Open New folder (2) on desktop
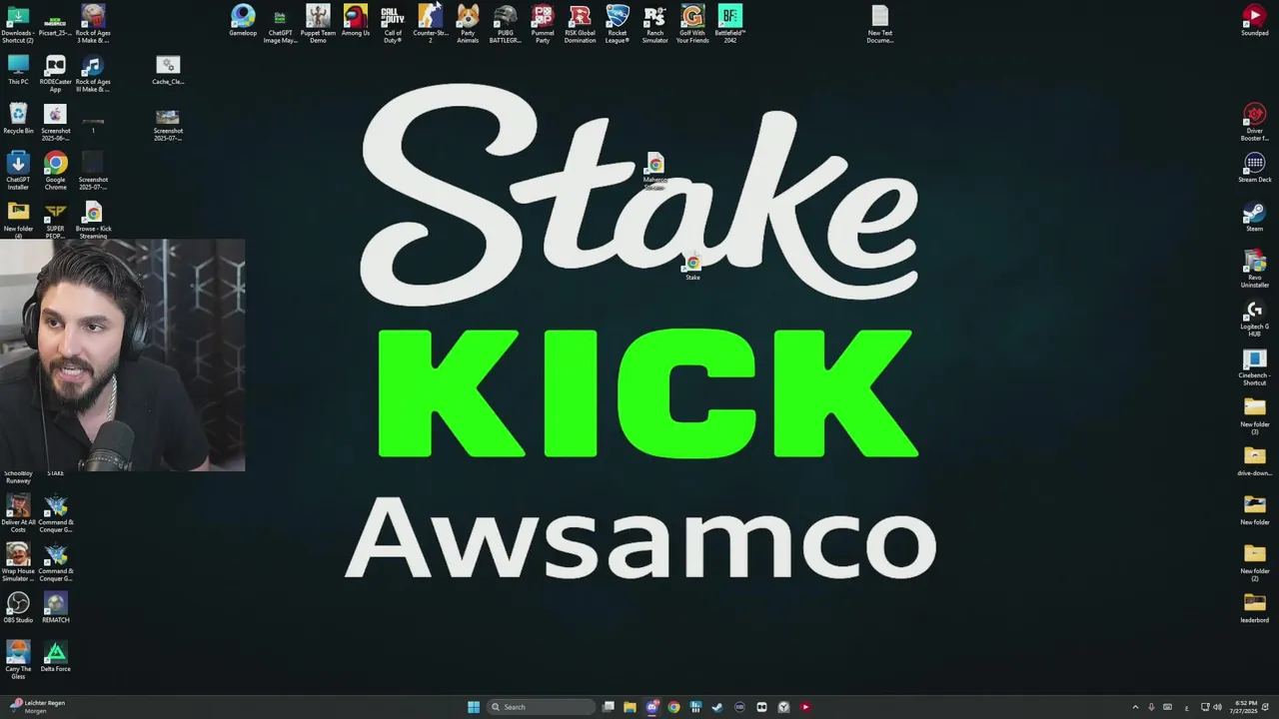 click(x=1254, y=563)
